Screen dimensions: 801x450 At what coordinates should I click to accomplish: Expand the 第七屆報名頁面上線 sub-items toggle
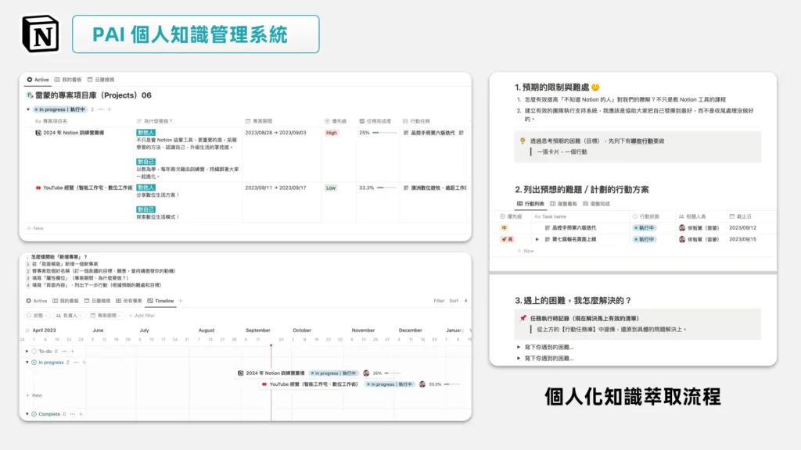coord(537,239)
